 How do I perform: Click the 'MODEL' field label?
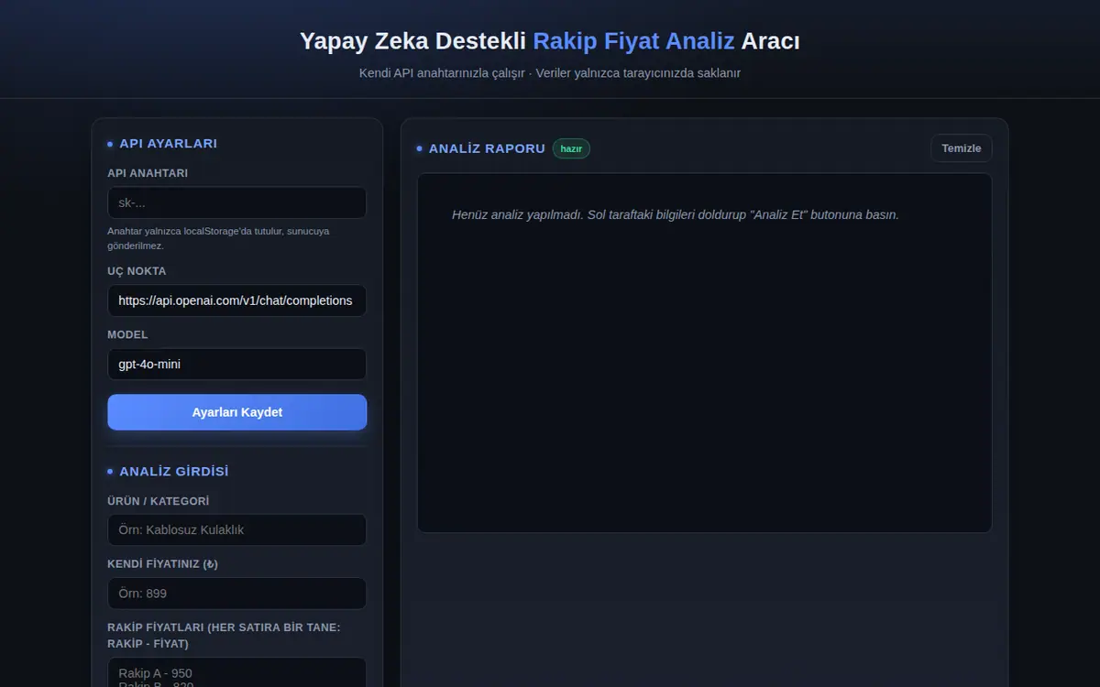127,334
